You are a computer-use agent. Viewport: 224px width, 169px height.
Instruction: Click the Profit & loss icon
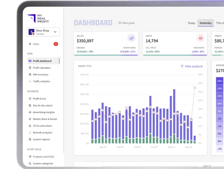pyautogui.click(x=30, y=99)
